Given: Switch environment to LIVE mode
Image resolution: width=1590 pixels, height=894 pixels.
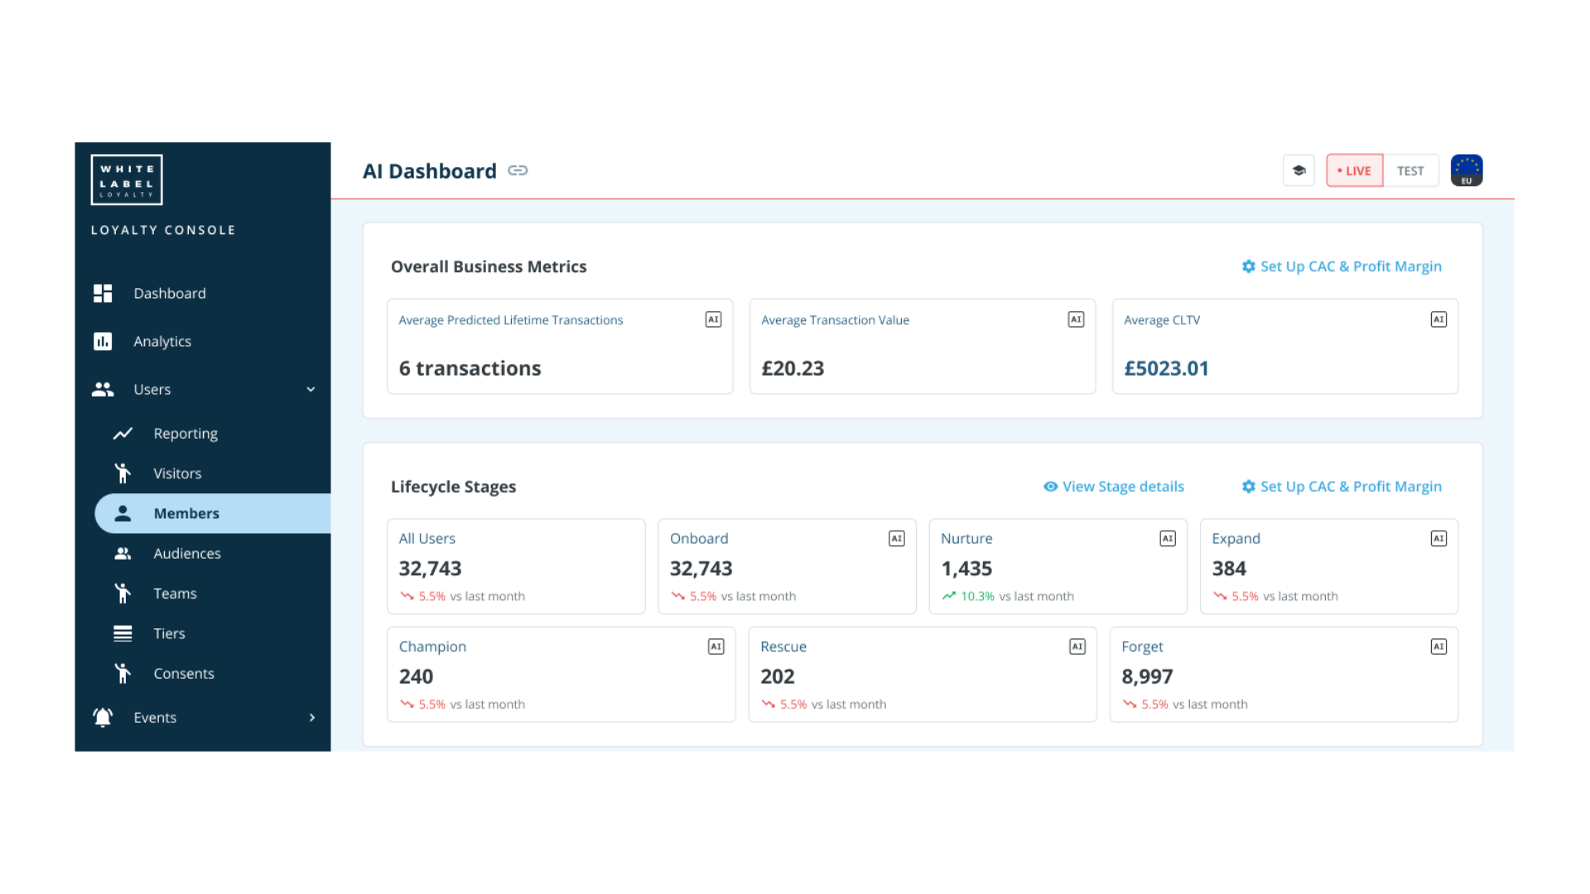Looking at the screenshot, I should [x=1354, y=171].
